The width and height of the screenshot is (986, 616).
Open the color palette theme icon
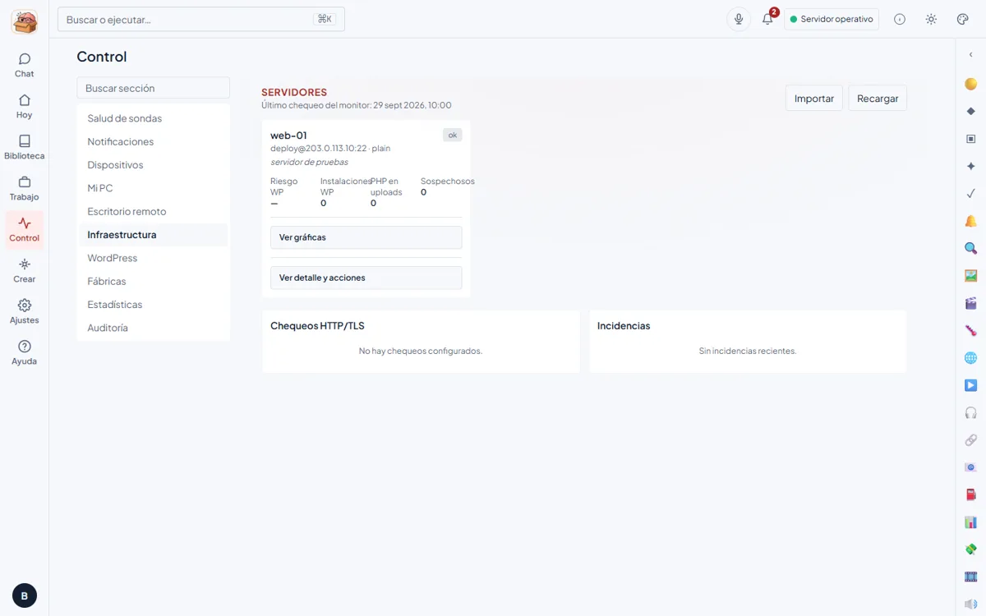tap(963, 19)
